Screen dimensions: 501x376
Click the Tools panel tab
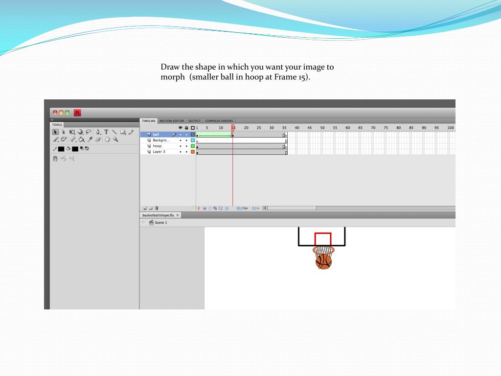pyautogui.click(x=57, y=125)
